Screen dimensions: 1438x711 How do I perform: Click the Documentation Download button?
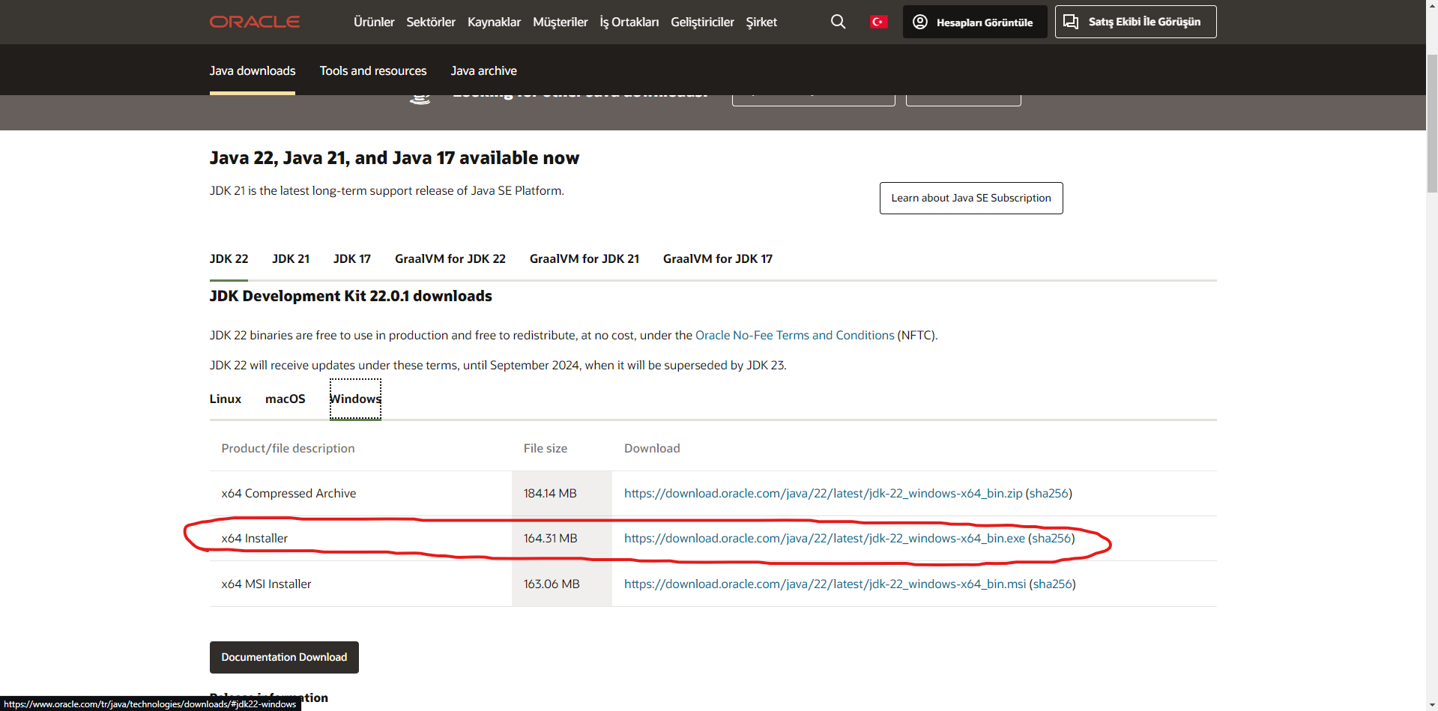point(284,657)
